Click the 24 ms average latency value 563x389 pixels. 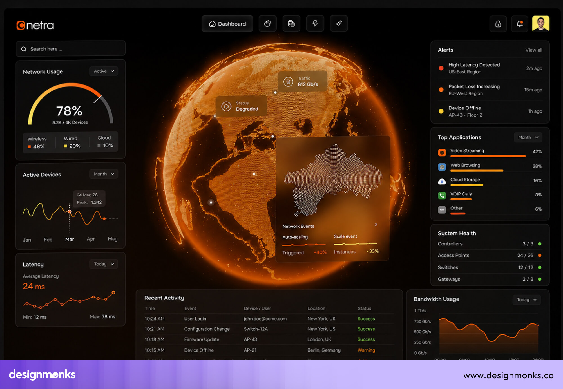point(34,286)
